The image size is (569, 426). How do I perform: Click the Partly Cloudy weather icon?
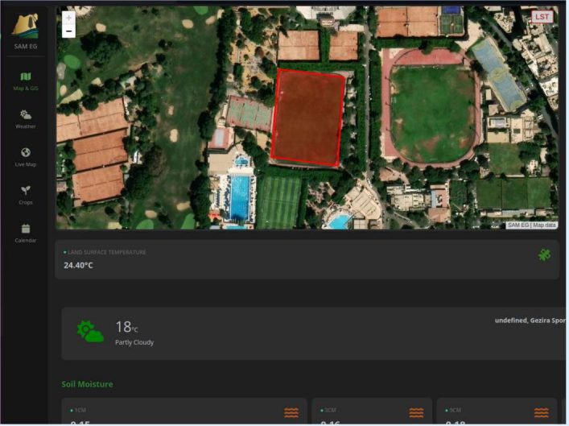click(x=89, y=331)
